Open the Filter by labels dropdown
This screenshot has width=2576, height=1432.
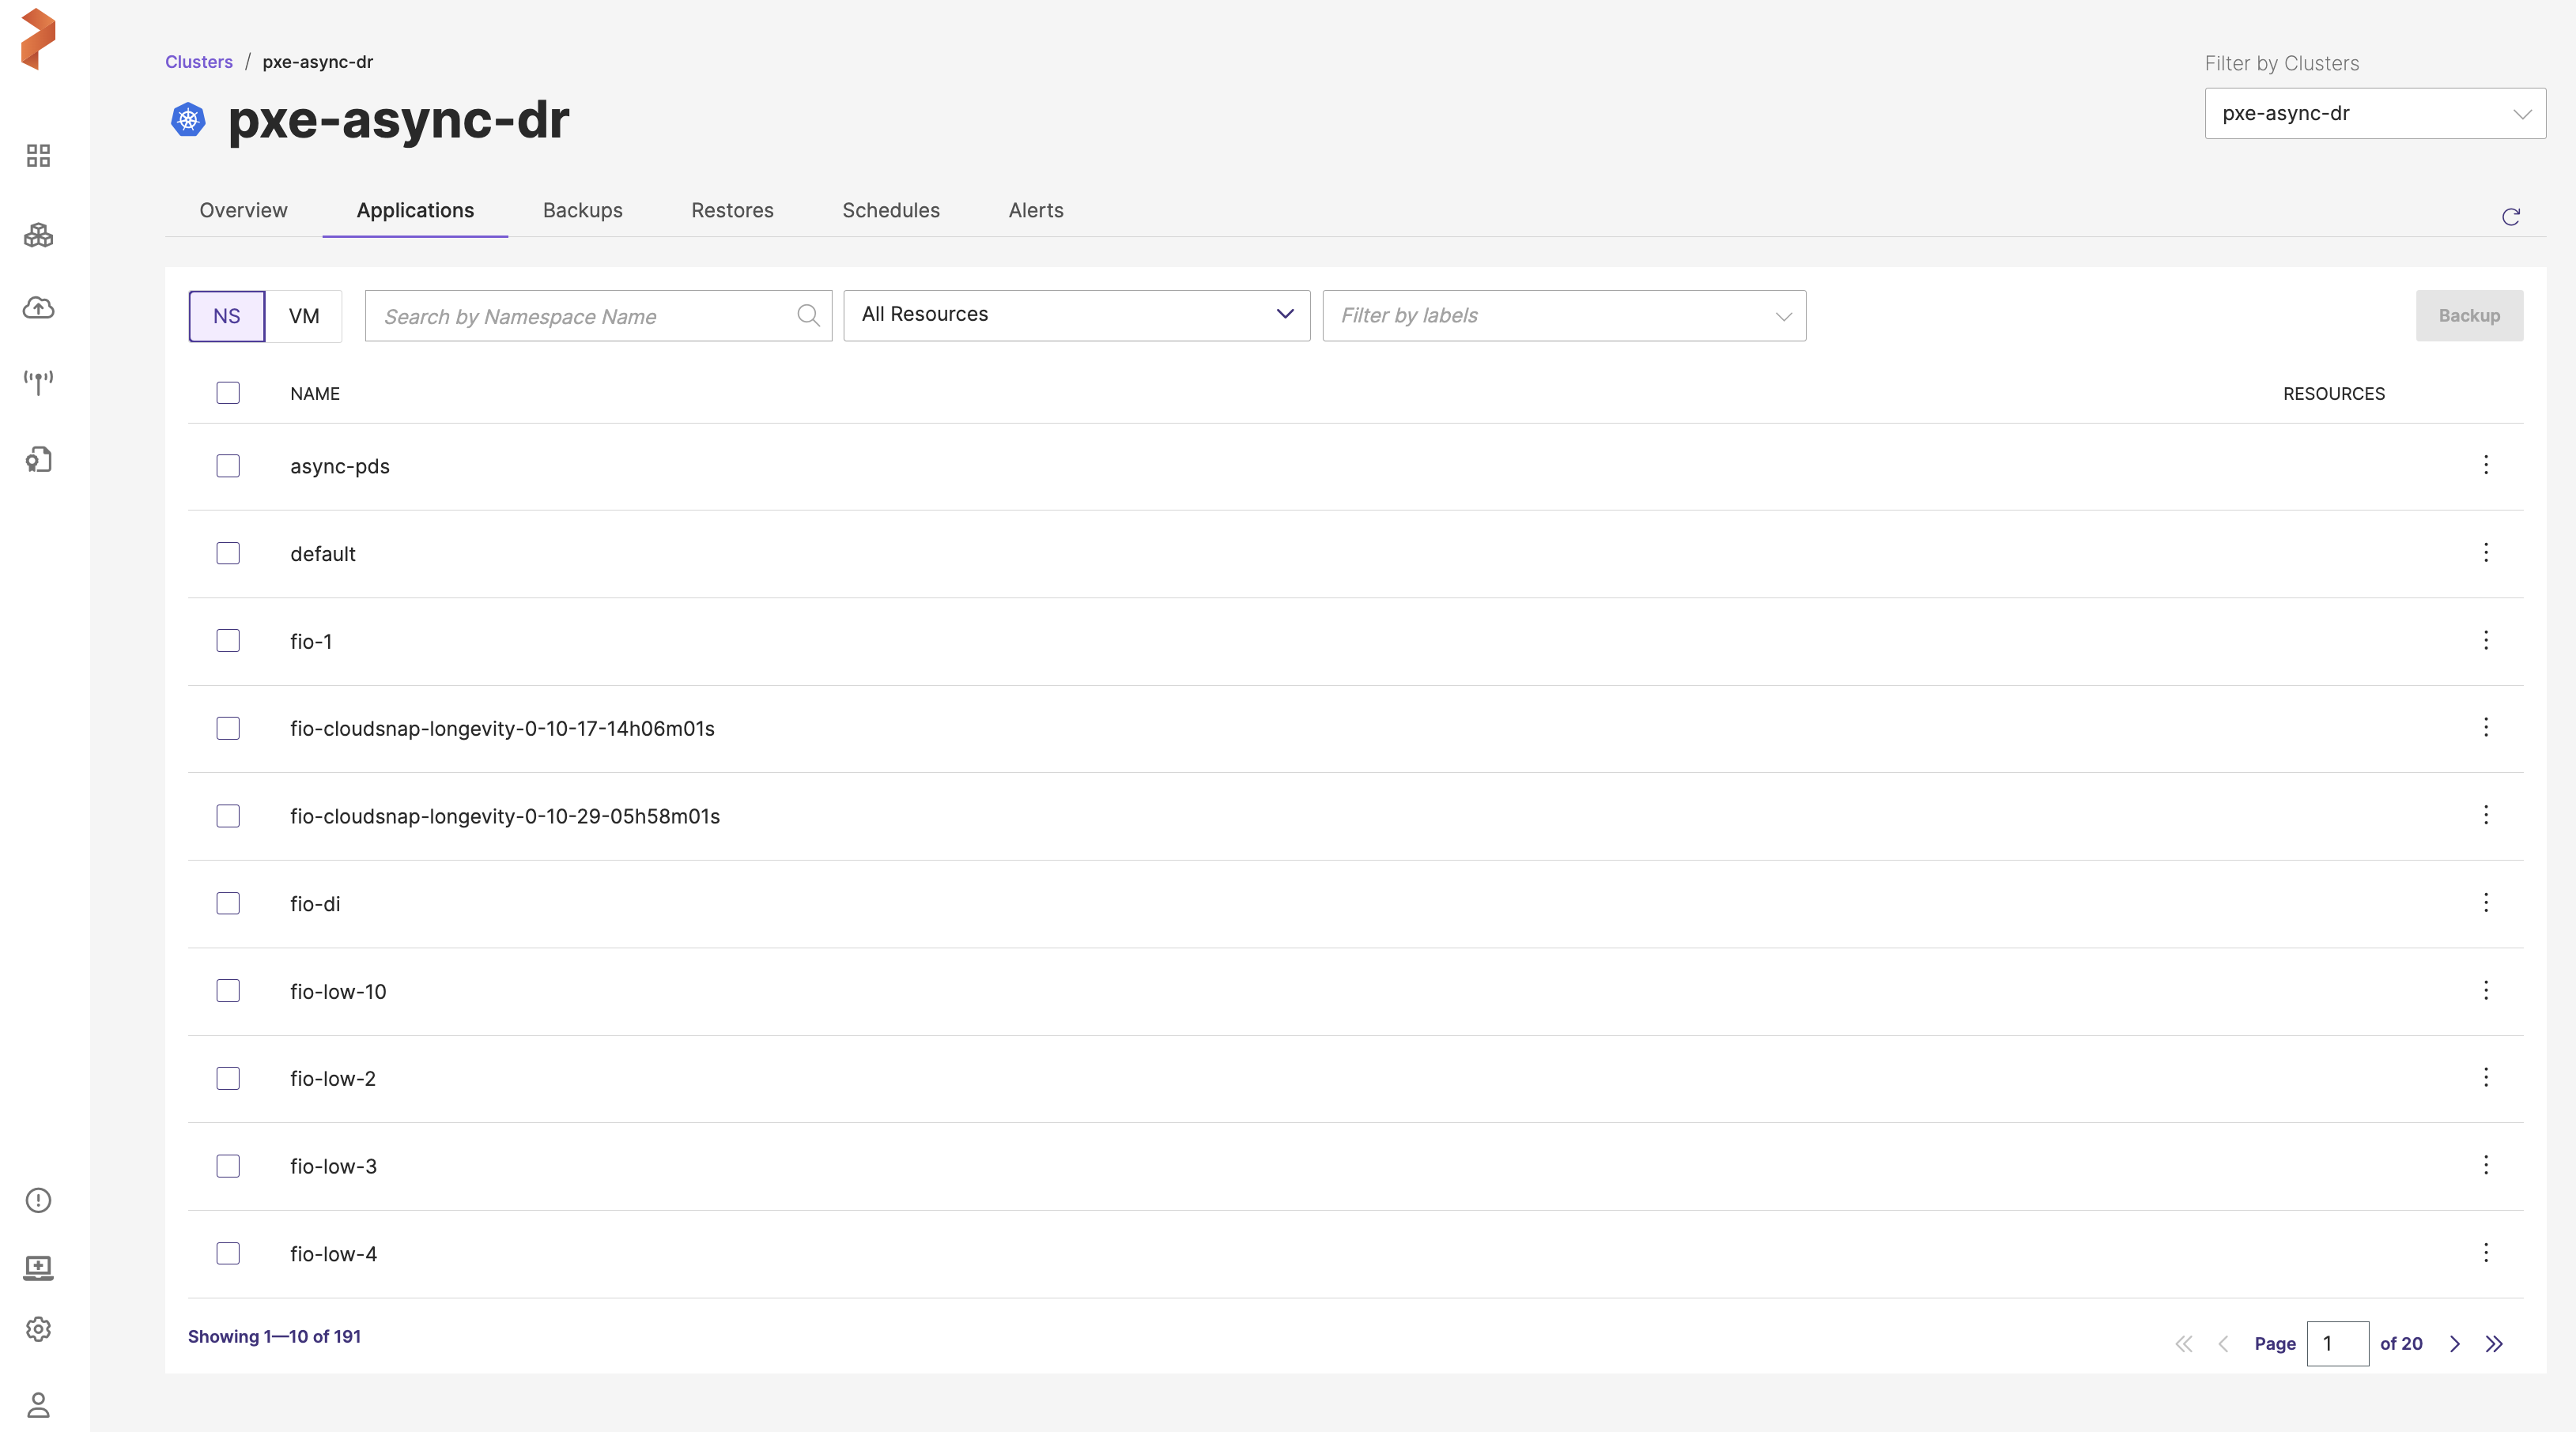[1563, 316]
